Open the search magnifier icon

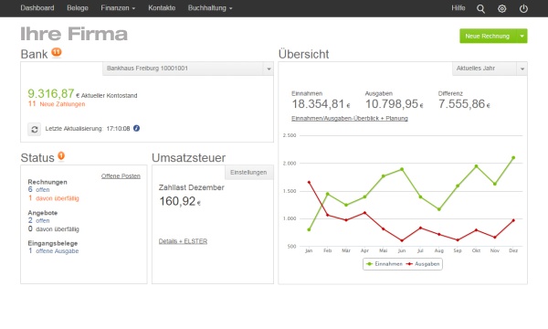481,9
